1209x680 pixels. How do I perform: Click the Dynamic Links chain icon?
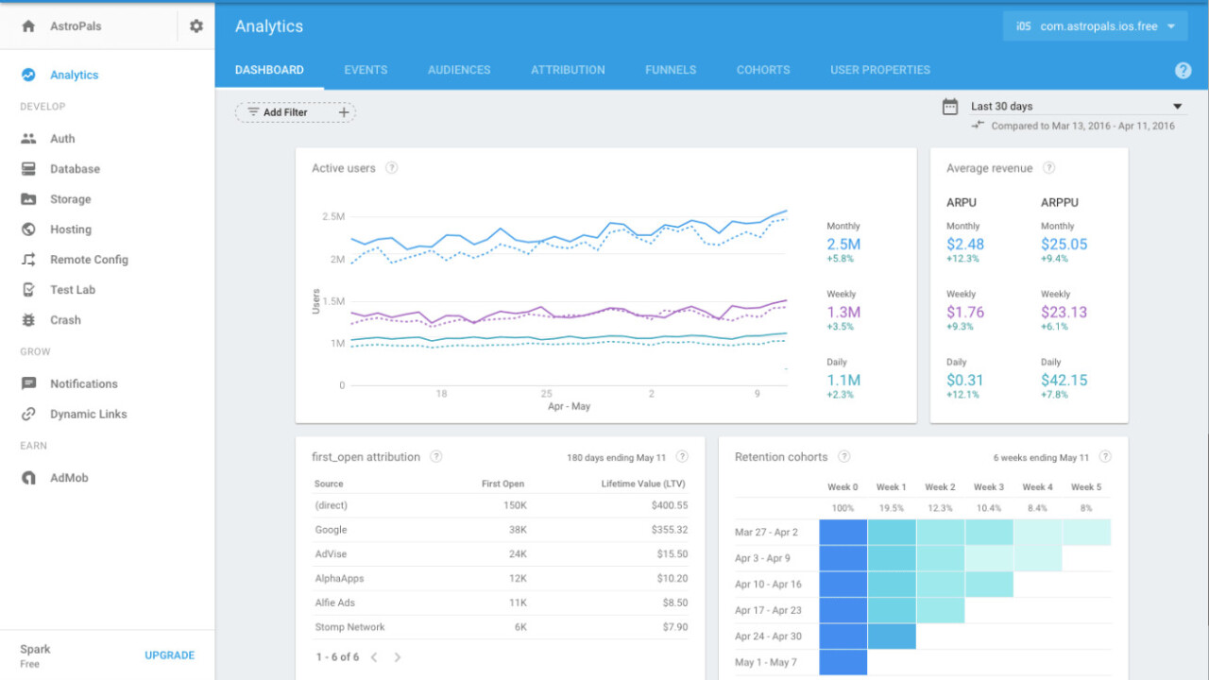29,414
